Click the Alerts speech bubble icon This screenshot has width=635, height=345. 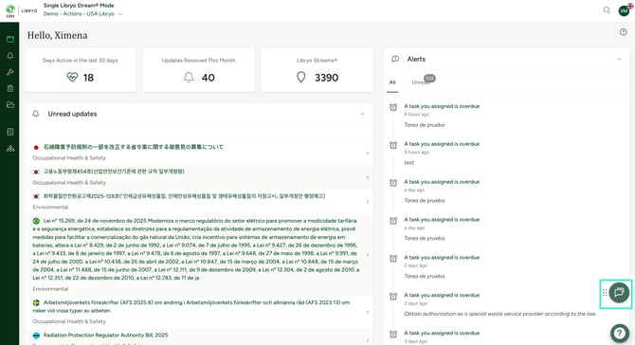[x=395, y=59]
